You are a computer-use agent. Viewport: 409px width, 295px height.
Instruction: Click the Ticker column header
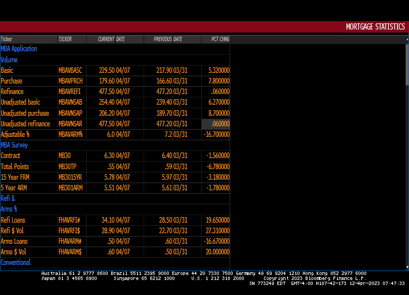(x=7, y=40)
